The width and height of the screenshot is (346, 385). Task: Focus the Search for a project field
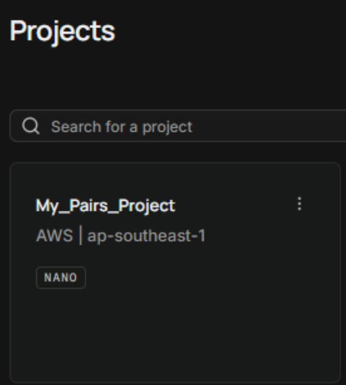pyautogui.click(x=178, y=126)
